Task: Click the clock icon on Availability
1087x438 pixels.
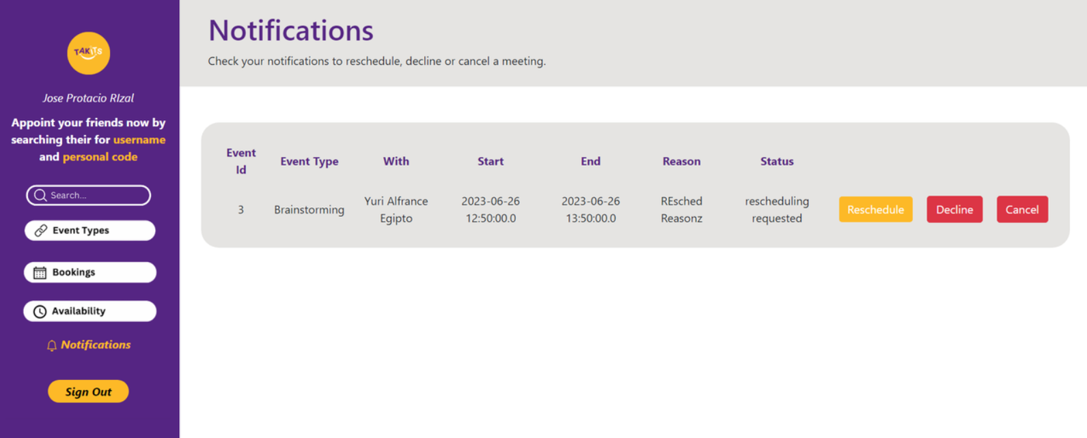Action: [40, 312]
